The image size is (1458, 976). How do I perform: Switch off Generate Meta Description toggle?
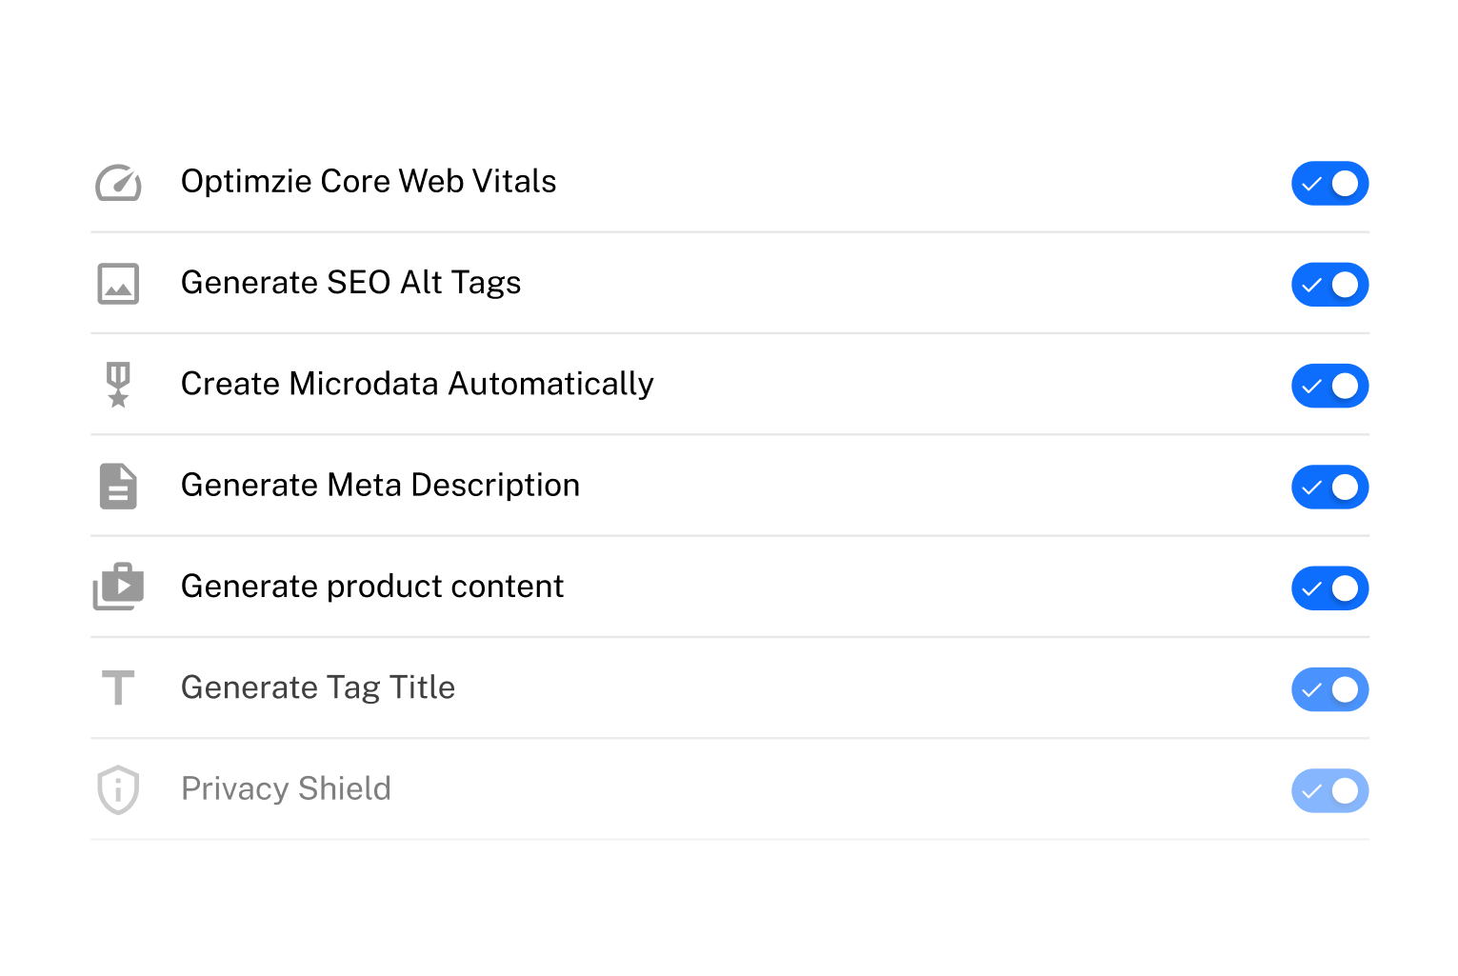click(1329, 487)
